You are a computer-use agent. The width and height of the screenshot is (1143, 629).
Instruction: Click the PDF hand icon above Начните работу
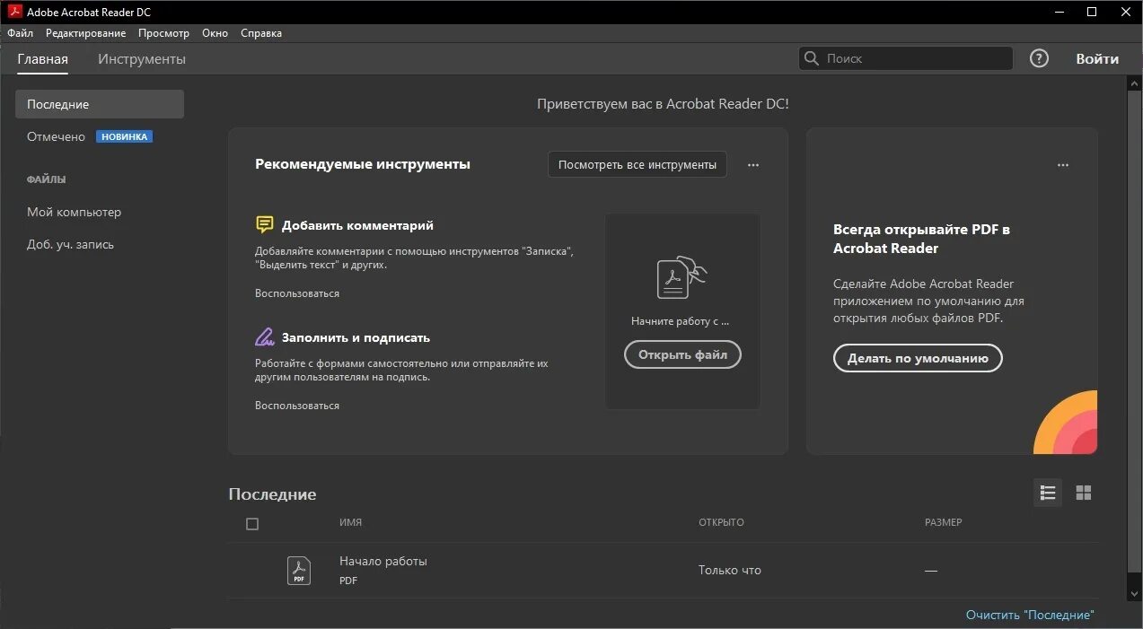coord(681,277)
